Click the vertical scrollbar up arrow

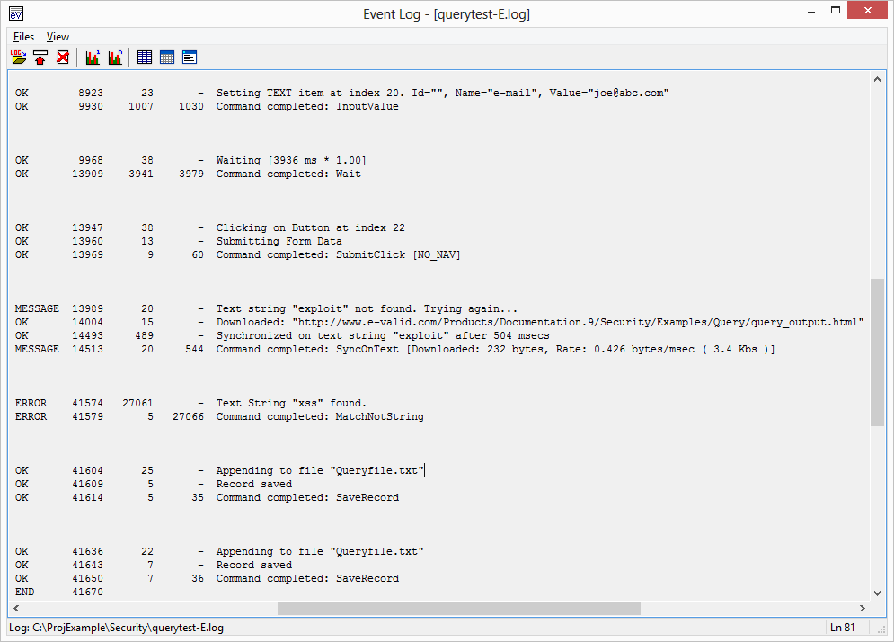click(877, 79)
